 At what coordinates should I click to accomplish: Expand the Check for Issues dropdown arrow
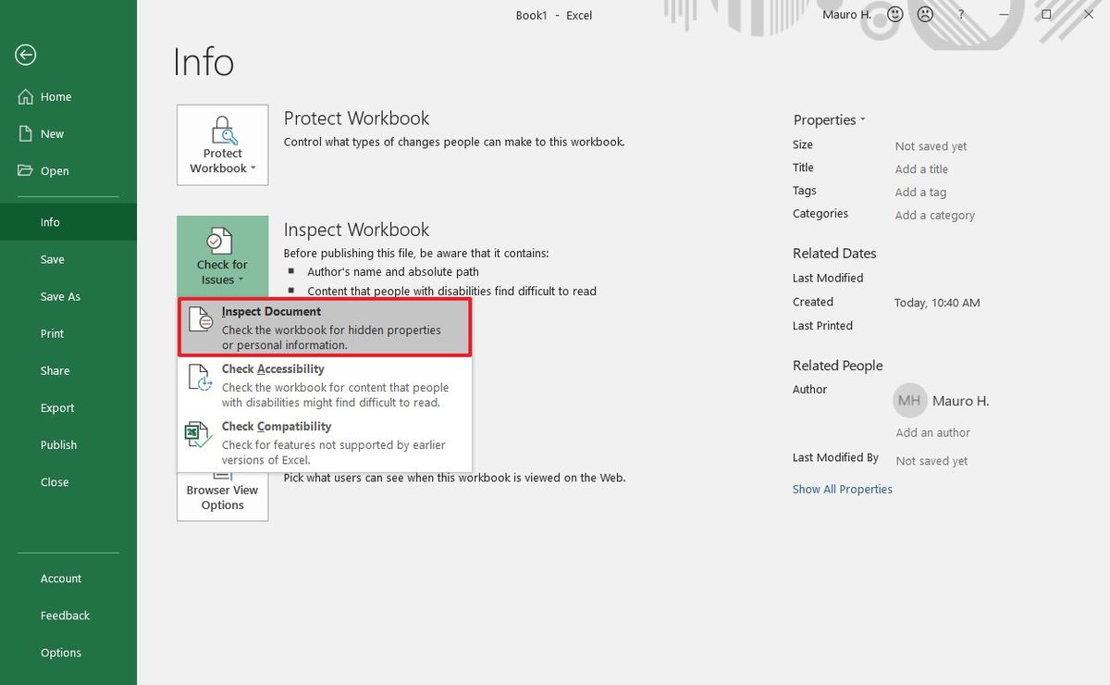click(x=241, y=279)
